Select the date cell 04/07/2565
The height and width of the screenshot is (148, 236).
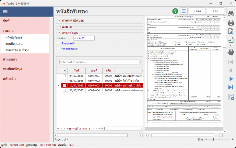point(76,76)
